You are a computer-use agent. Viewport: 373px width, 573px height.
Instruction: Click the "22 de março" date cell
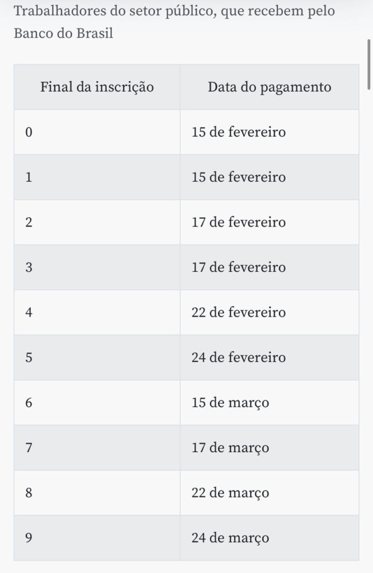(269, 492)
